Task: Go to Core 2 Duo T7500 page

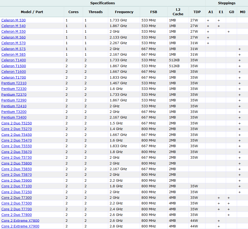Action: tap(17, 203)
